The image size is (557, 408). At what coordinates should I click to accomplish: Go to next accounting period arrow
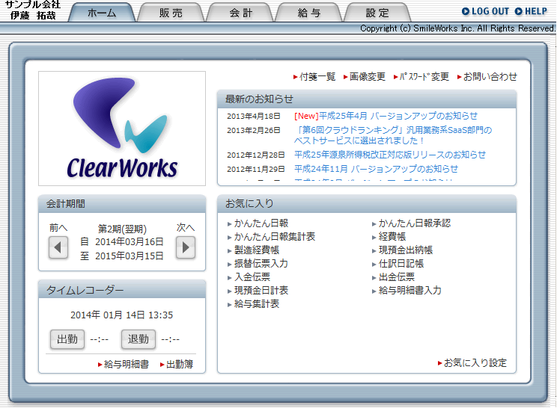click(x=186, y=247)
